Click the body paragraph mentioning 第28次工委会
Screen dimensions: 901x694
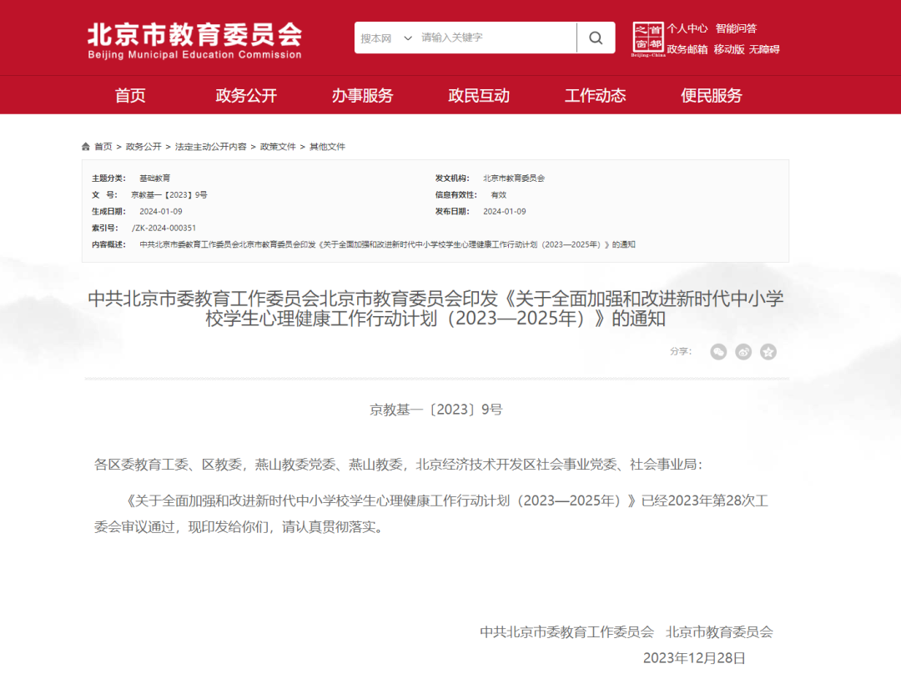431,514
